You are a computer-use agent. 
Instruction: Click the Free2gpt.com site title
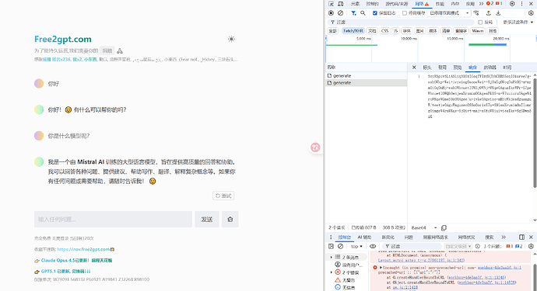(x=63, y=39)
